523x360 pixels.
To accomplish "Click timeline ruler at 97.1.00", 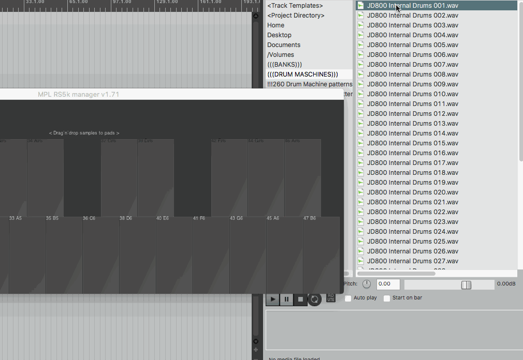I will [x=122, y=2].
